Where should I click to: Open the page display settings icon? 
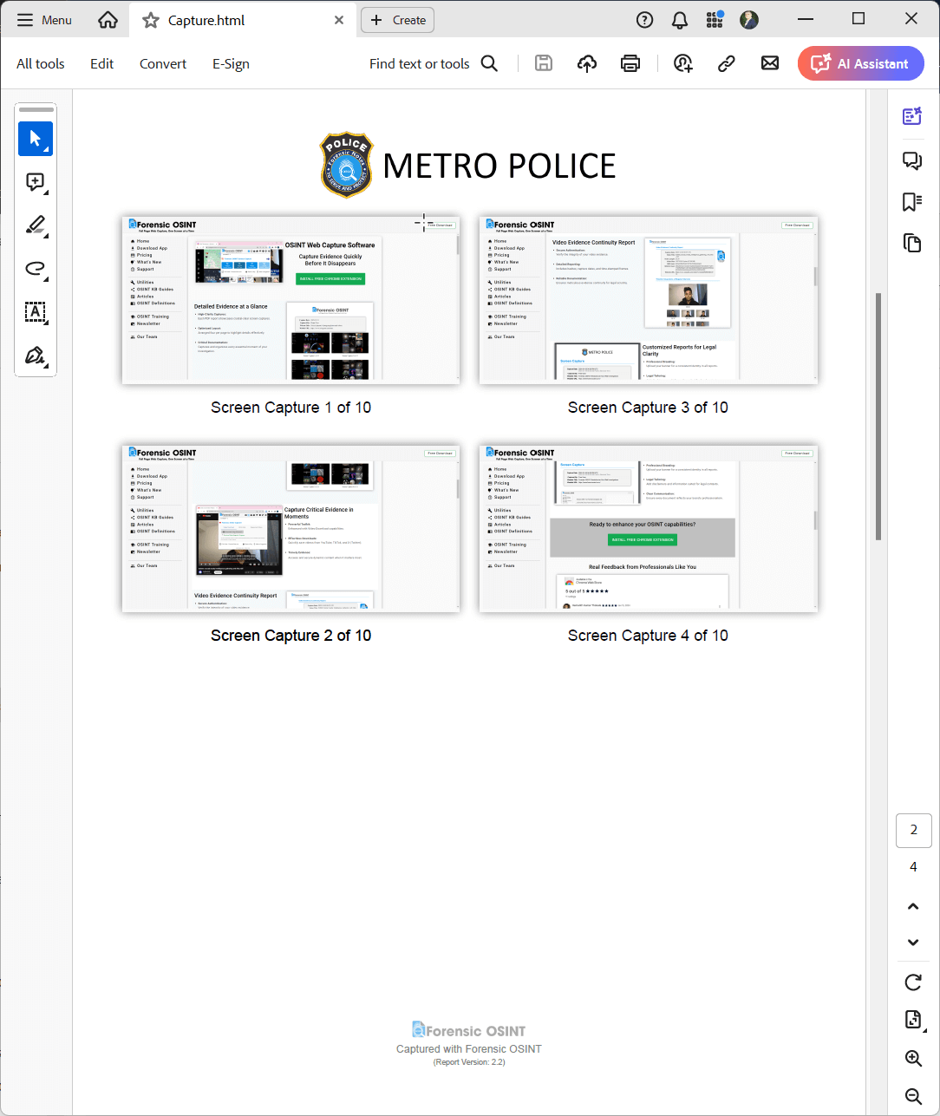[913, 1020]
